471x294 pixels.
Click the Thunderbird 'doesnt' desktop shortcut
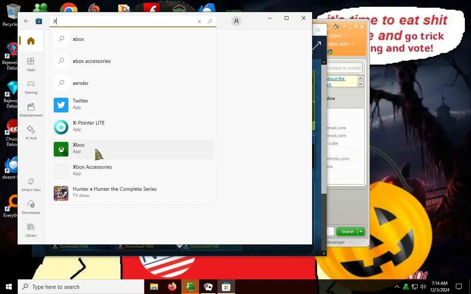tap(10, 168)
